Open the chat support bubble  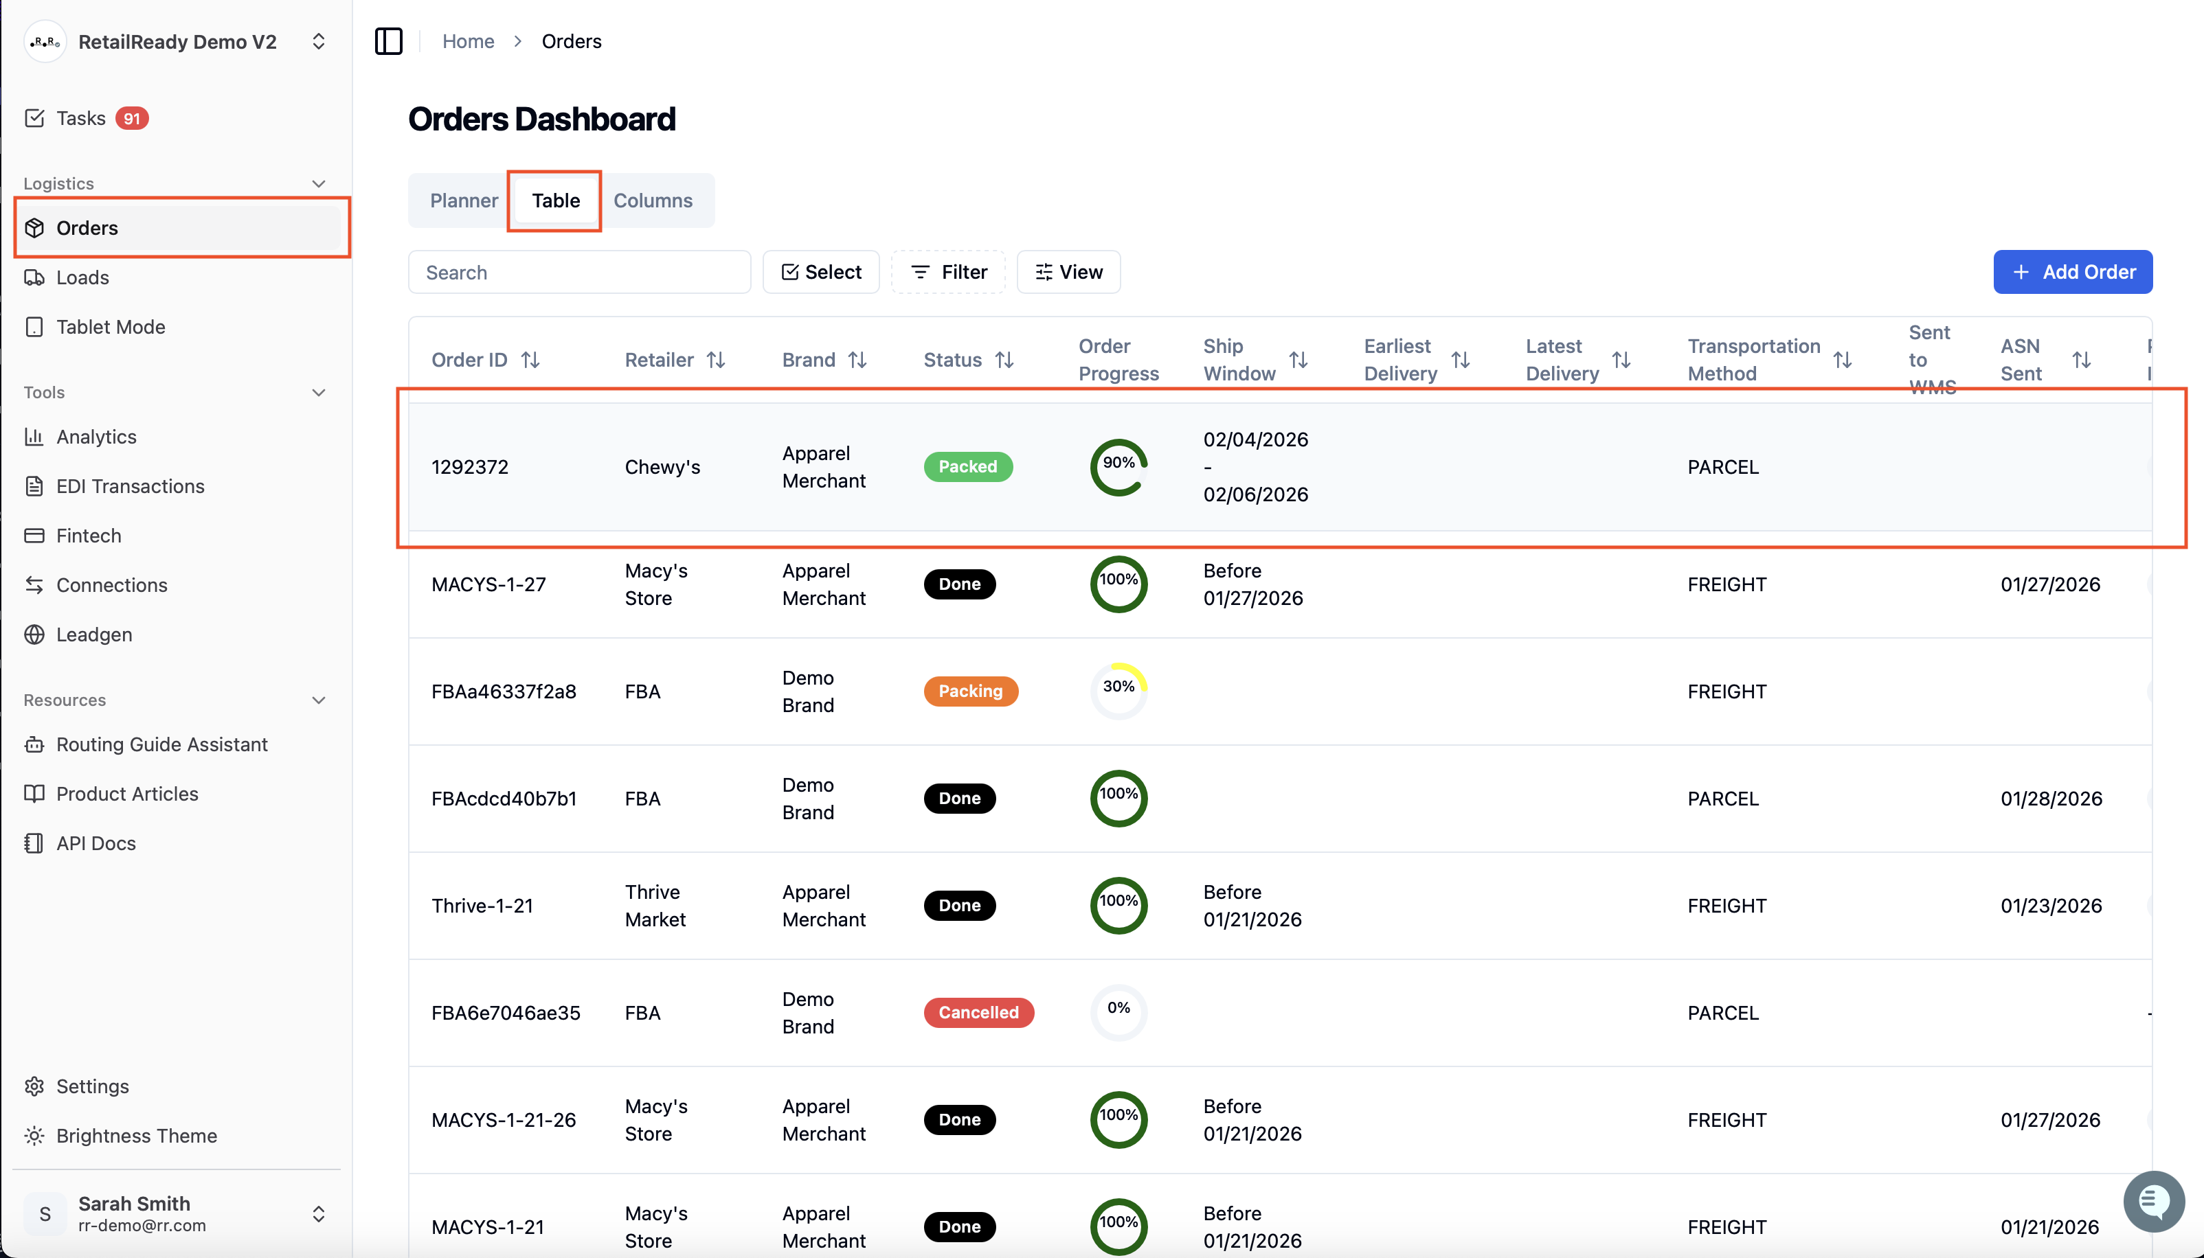click(x=2154, y=1201)
